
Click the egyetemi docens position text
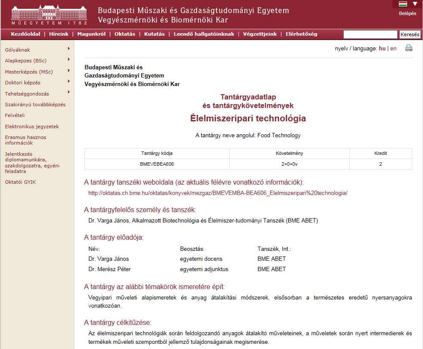coord(201,259)
